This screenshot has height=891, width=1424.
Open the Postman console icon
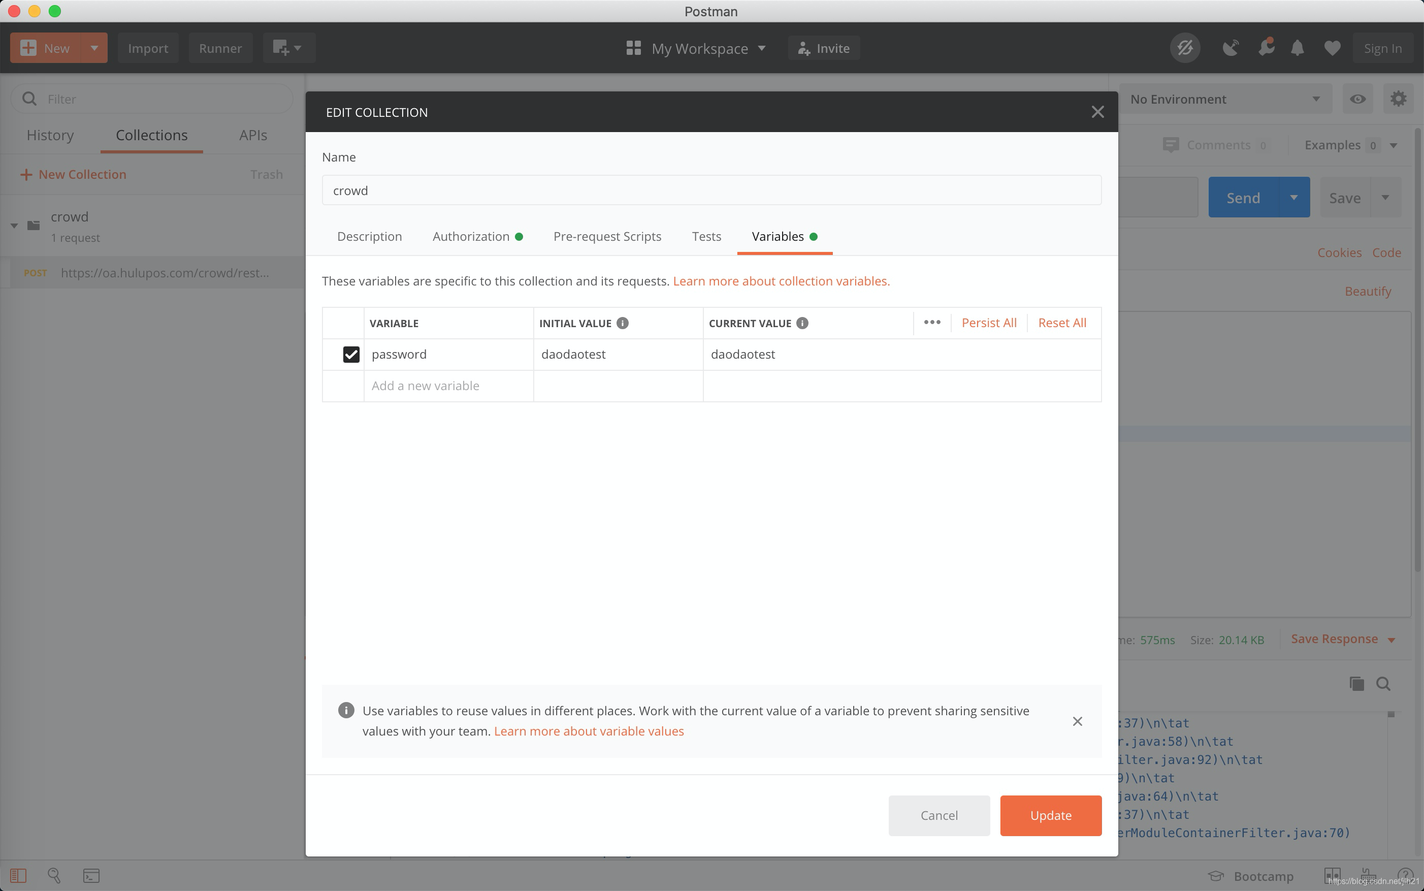pyautogui.click(x=91, y=876)
